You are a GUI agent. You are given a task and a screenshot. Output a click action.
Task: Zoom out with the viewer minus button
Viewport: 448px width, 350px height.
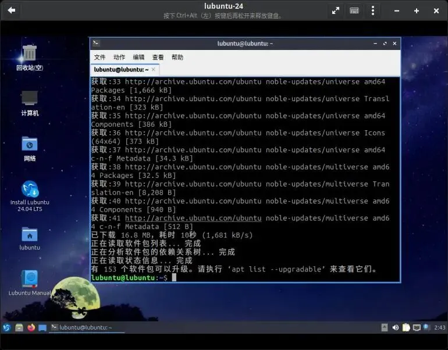click(x=397, y=11)
